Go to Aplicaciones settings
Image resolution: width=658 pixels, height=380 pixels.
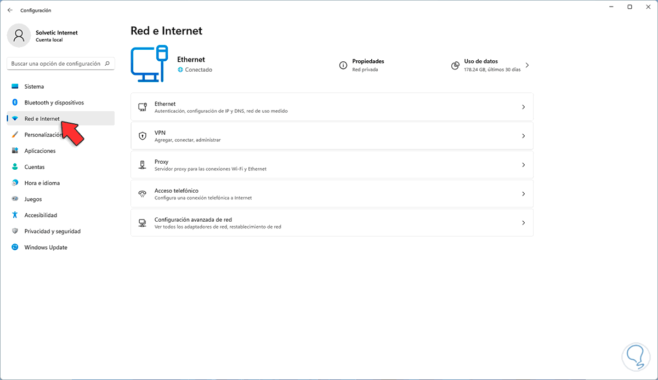(x=61, y=151)
